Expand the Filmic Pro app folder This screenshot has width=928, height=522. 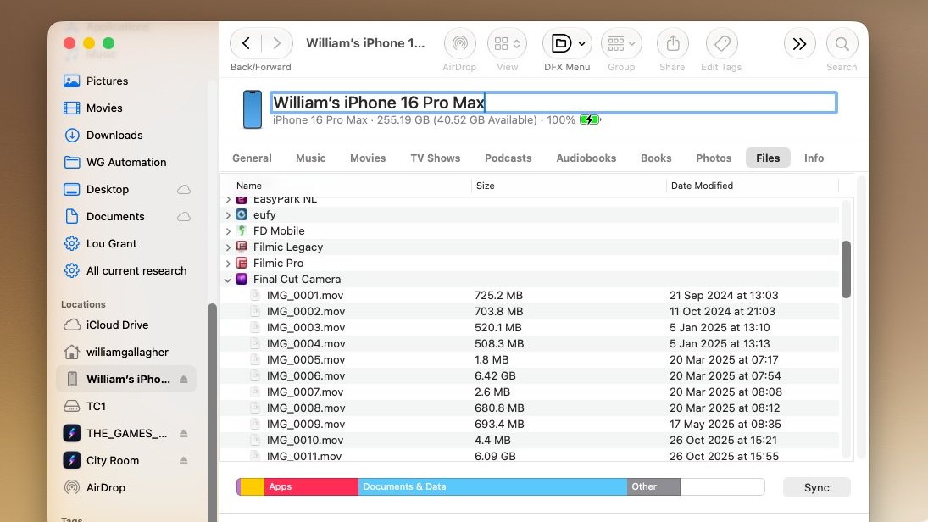click(x=228, y=263)
